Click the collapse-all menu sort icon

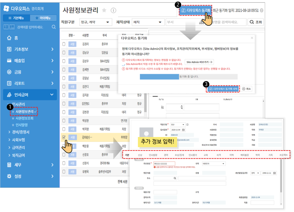click(12, 27)
